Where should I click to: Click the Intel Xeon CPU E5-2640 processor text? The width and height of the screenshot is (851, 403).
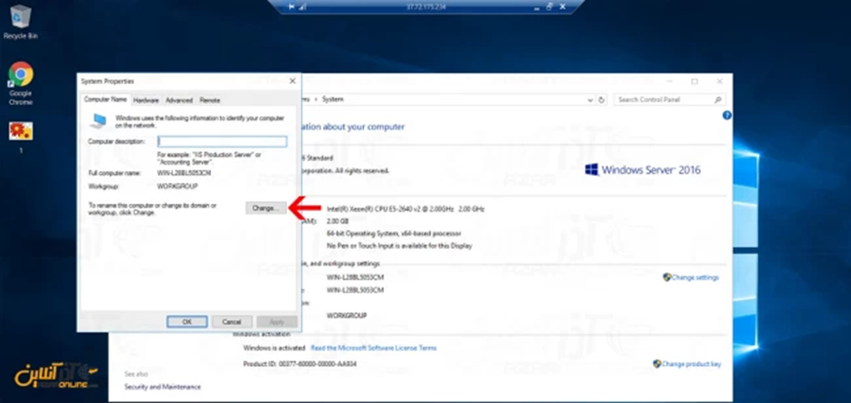tap(406, 209)
